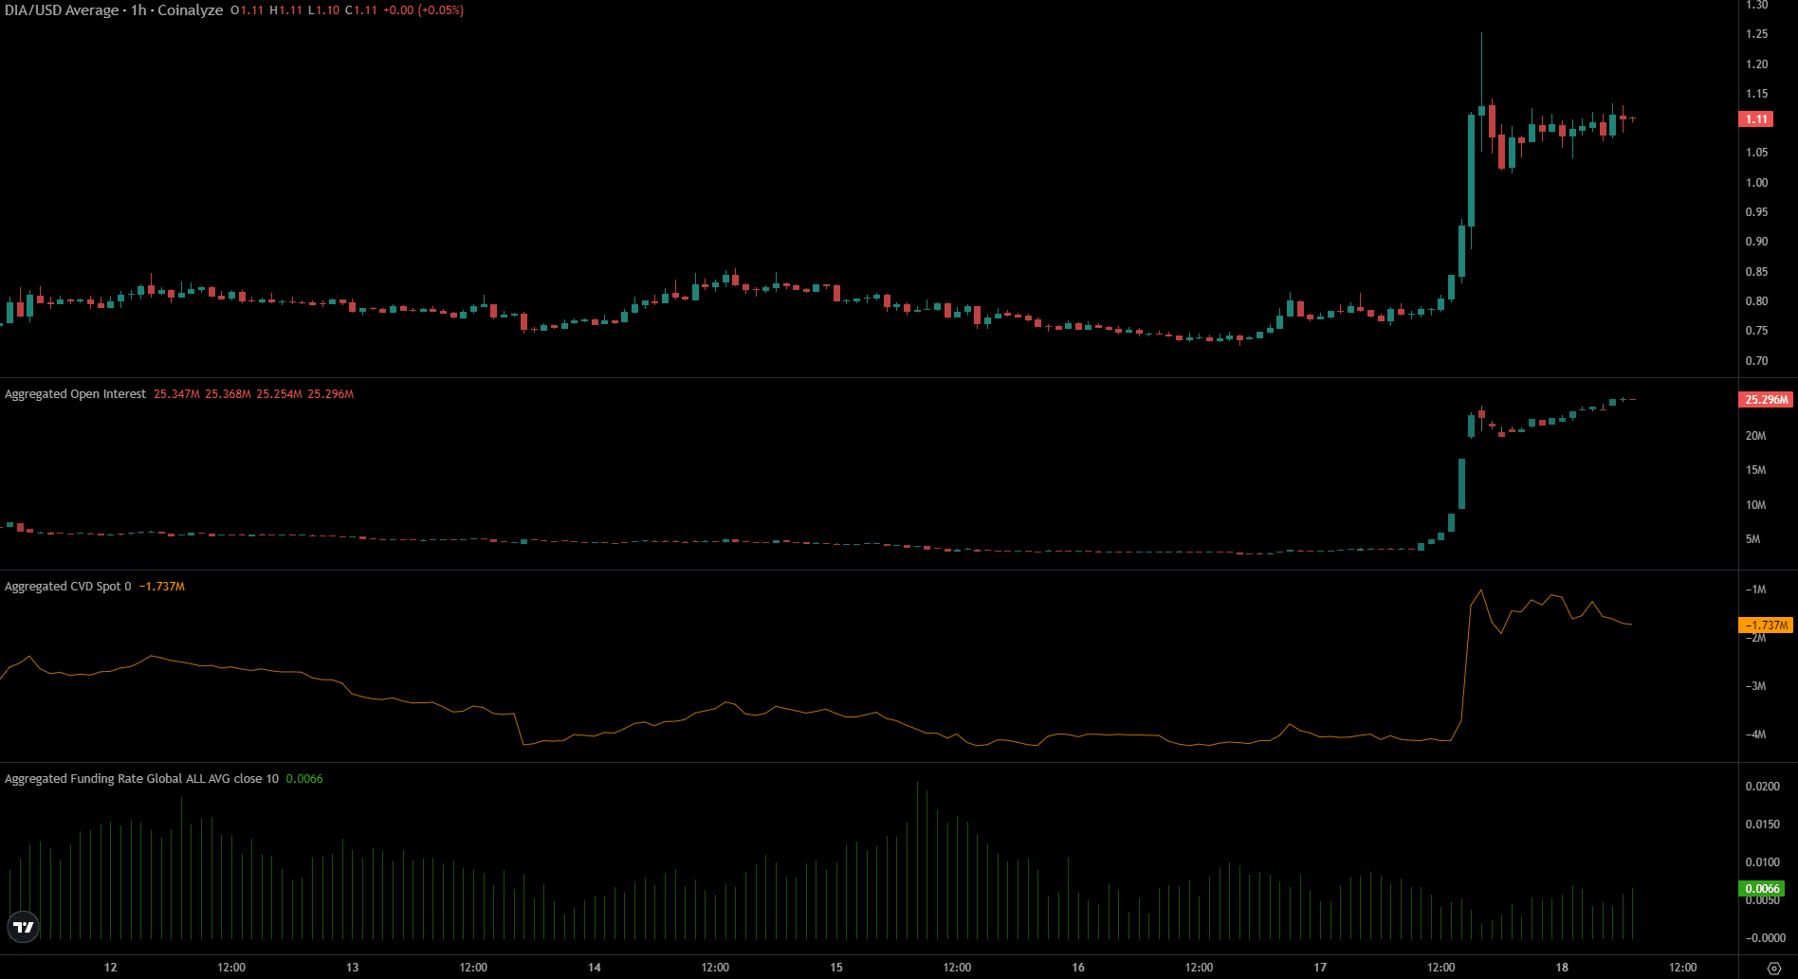Click the TradingView logo icon
This screenshot has width=1798, height=979.
pyautogui.click(x=23, y=926)
